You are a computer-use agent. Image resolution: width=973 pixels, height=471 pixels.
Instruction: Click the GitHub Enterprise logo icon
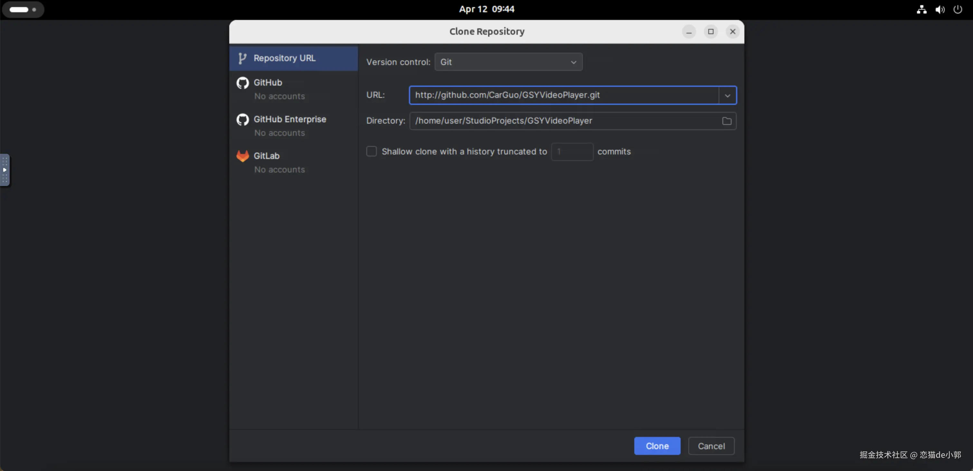[242, 119]
